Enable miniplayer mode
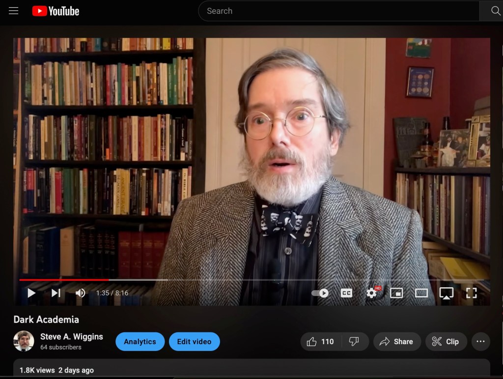This screenshot has height=379, width=503. 396,293
